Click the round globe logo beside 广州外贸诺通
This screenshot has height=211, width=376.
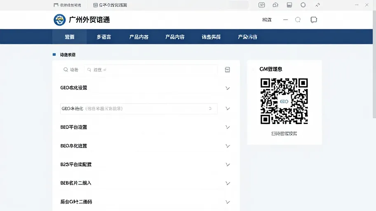[59, 20]
